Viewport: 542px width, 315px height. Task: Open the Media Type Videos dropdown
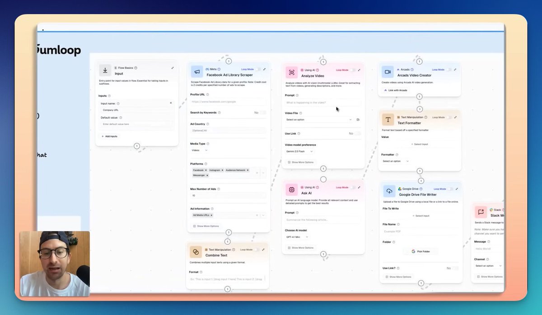(x=200, y=150)
